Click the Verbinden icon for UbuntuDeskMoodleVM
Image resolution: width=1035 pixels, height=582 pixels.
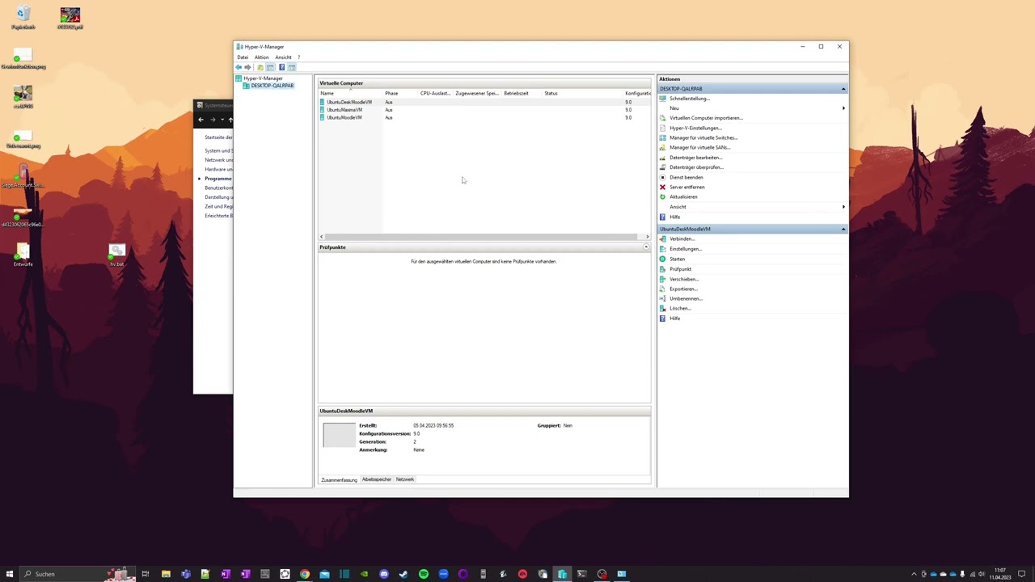663,239
